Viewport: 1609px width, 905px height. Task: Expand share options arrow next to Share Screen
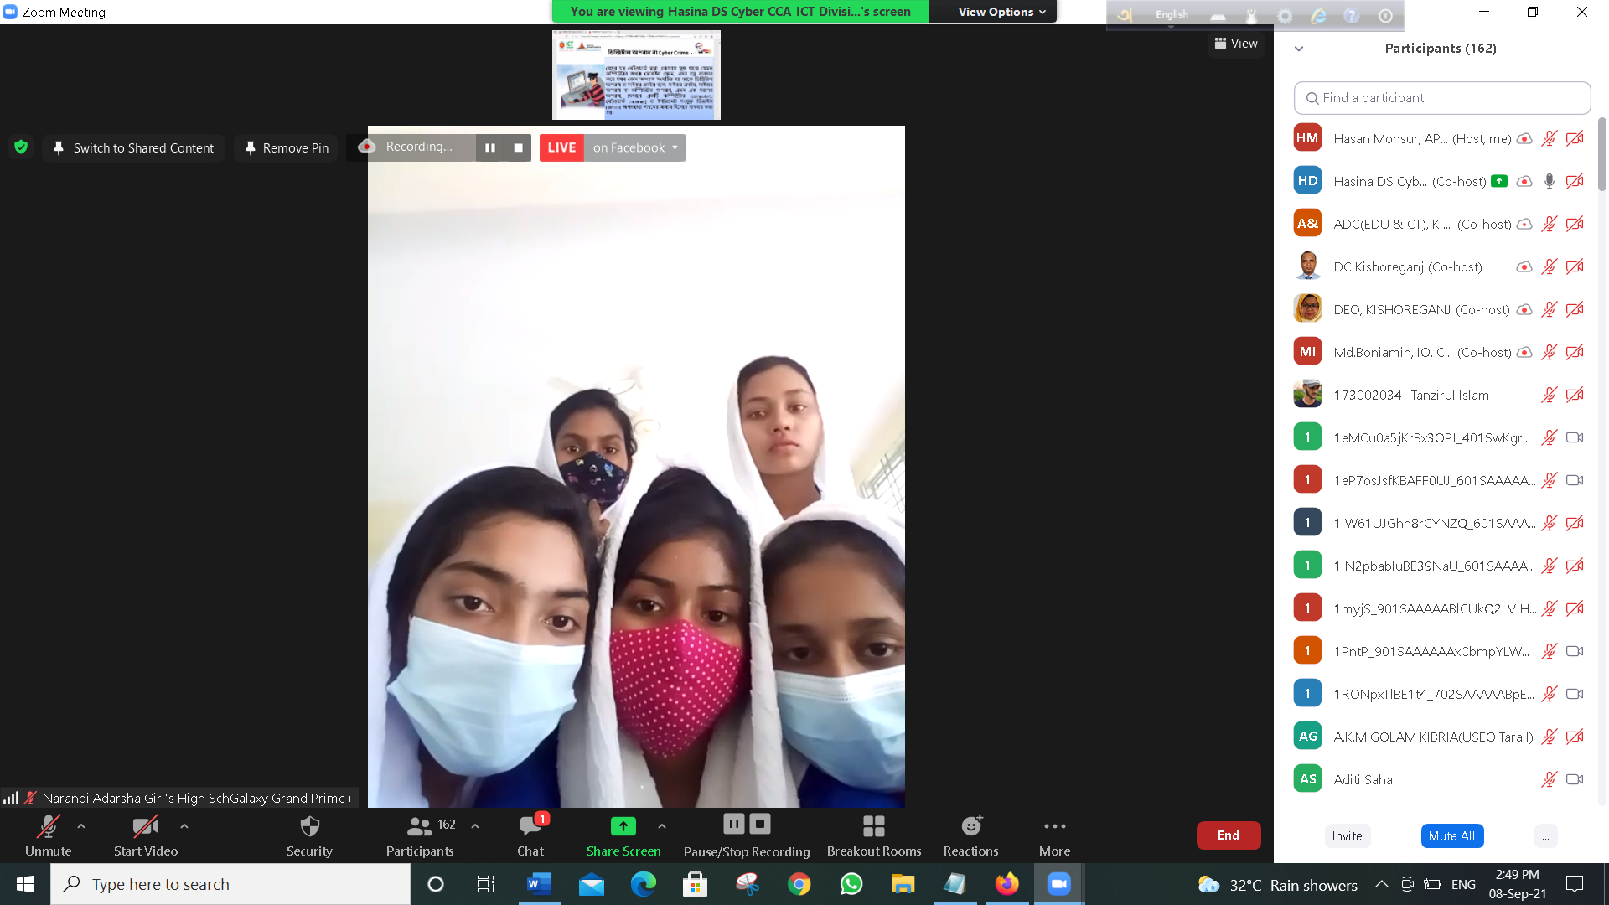(x=662, y=826)
